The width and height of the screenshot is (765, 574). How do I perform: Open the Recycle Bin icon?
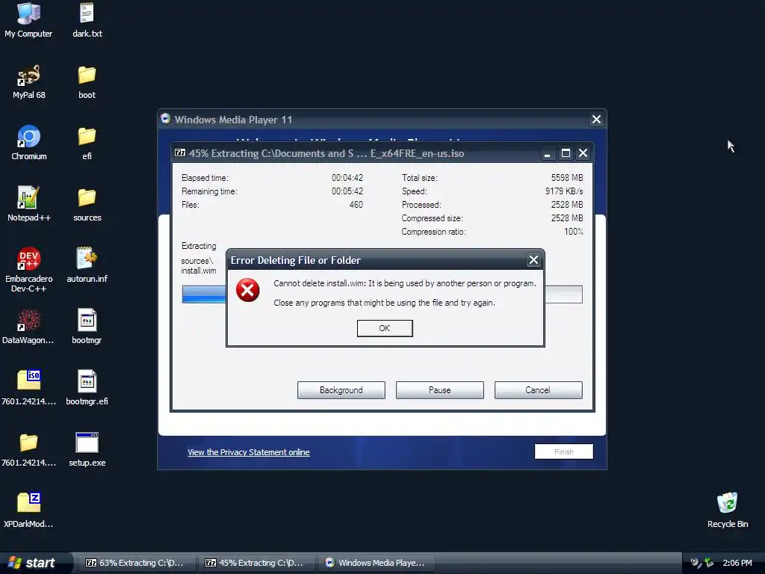click(x=728, y=510)
